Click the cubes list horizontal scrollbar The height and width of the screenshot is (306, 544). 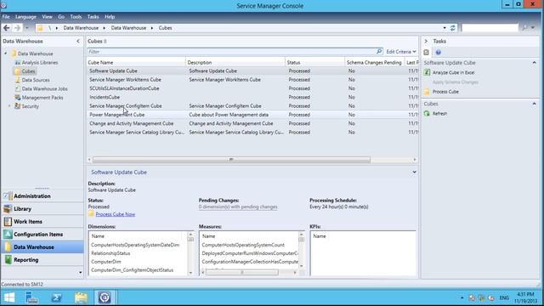[x=231, y=160]
